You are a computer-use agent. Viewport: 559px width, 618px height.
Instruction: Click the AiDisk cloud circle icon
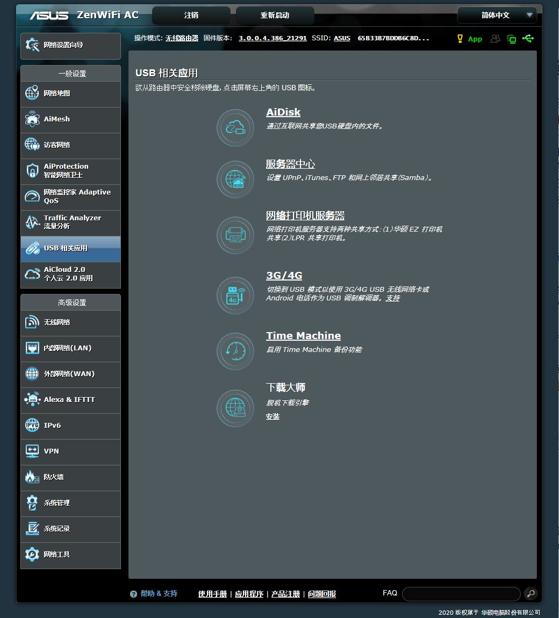point(235,128)
